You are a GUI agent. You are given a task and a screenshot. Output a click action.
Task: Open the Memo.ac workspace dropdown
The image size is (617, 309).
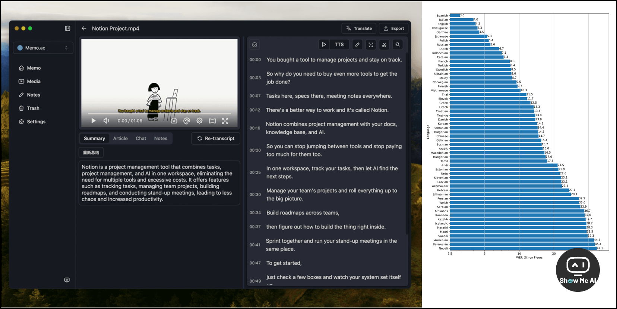pos(43,48)
